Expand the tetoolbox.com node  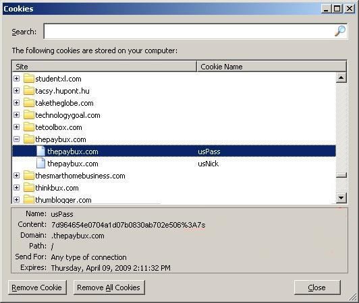[x=16, y=127]
